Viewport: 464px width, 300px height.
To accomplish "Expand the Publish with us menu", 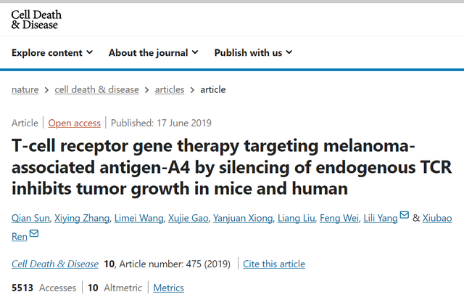I will pyautogui.click(x=253, y=52).
